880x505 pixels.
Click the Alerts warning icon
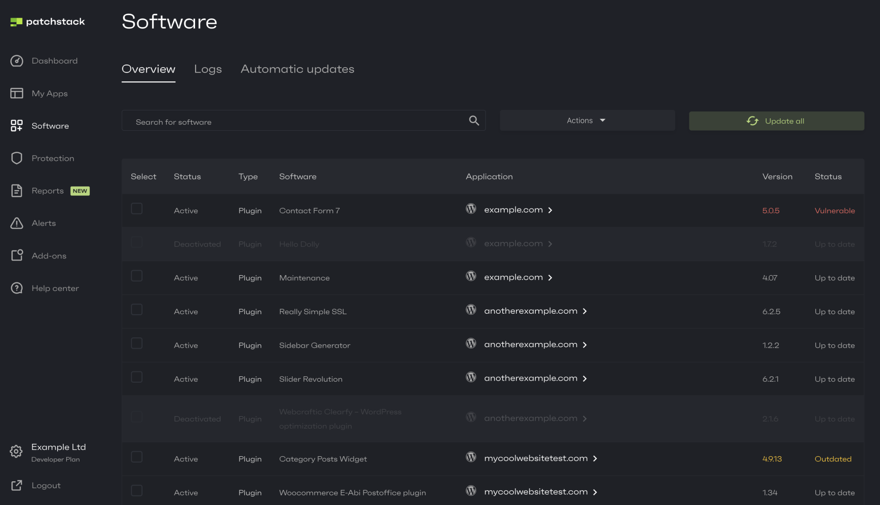pos(16,223)
